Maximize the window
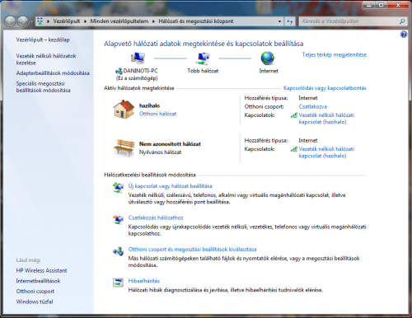The image size is (412, 318). pos(382,5)
